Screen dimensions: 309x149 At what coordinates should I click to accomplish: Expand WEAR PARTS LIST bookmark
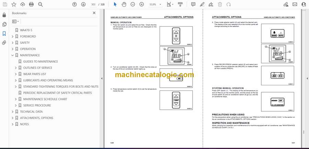16,74
